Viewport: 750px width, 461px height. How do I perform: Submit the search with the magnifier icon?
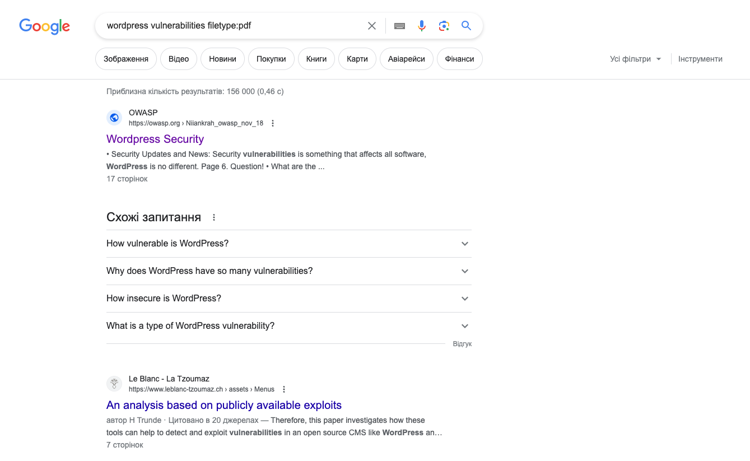(x=466, y=26)
